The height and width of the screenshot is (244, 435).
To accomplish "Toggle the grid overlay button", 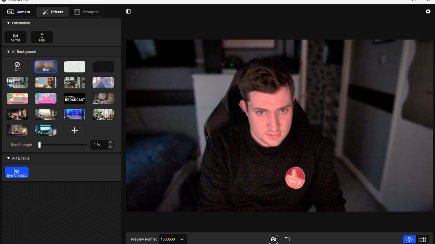I will click(x=422, y=239).
